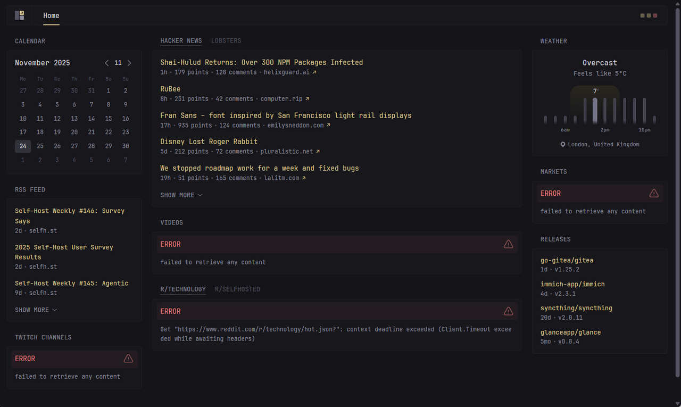
Task: Select calendar date 24
Action: point(23,146)
